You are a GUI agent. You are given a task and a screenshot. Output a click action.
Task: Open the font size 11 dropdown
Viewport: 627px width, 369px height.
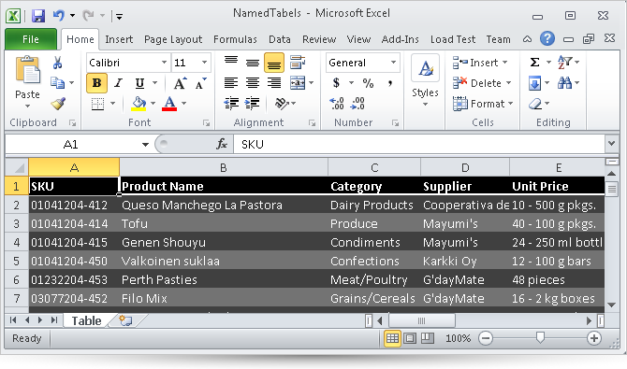[x=204, y=63]
